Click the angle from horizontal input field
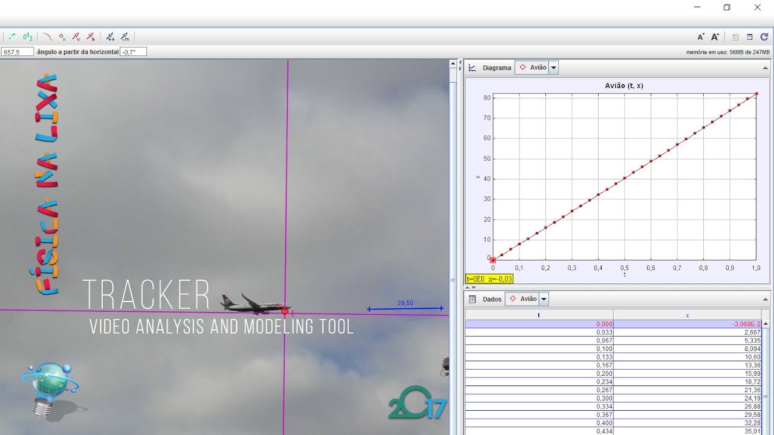 133,52
